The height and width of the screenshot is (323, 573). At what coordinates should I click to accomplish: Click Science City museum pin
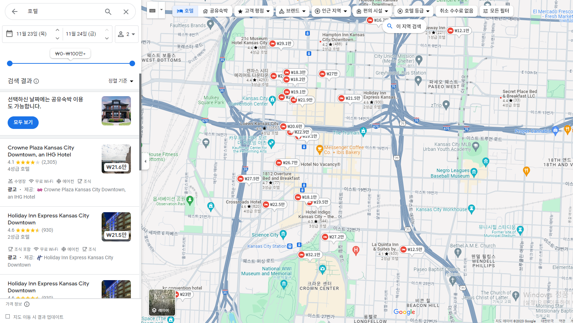point(283,234)
